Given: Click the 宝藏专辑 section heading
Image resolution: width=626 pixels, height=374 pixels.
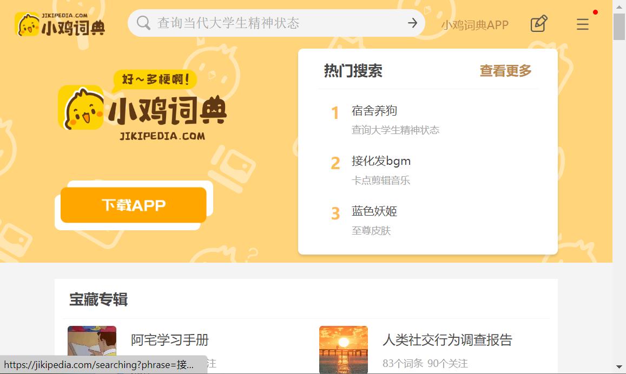Looking at the screenshot, I should (x=98, y=300).
